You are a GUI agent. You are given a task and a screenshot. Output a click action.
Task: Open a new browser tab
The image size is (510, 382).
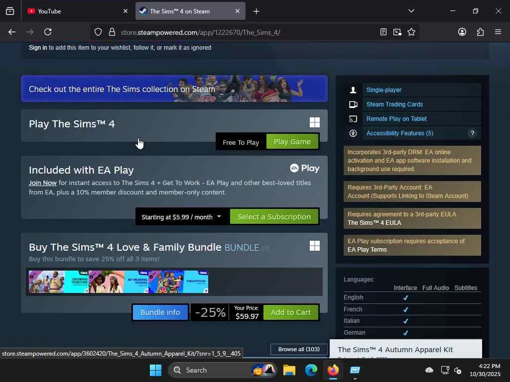[256, 11]
